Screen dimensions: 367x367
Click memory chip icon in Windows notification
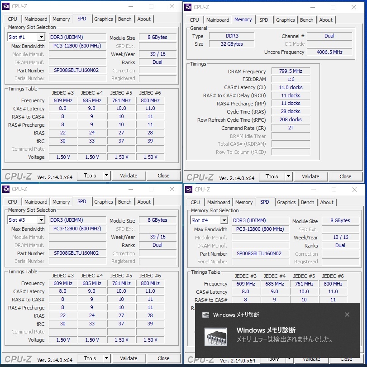pyautogui.click(x=215, y=337)
